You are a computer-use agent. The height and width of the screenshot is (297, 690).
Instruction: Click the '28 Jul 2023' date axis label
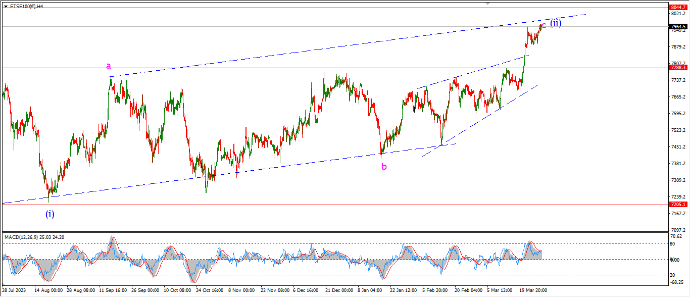(15, 290)
